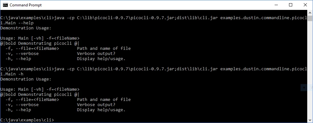Click the "i.Main --help" command text
Viewport: 313px width, 123px height.
click(x=17, y=23)
